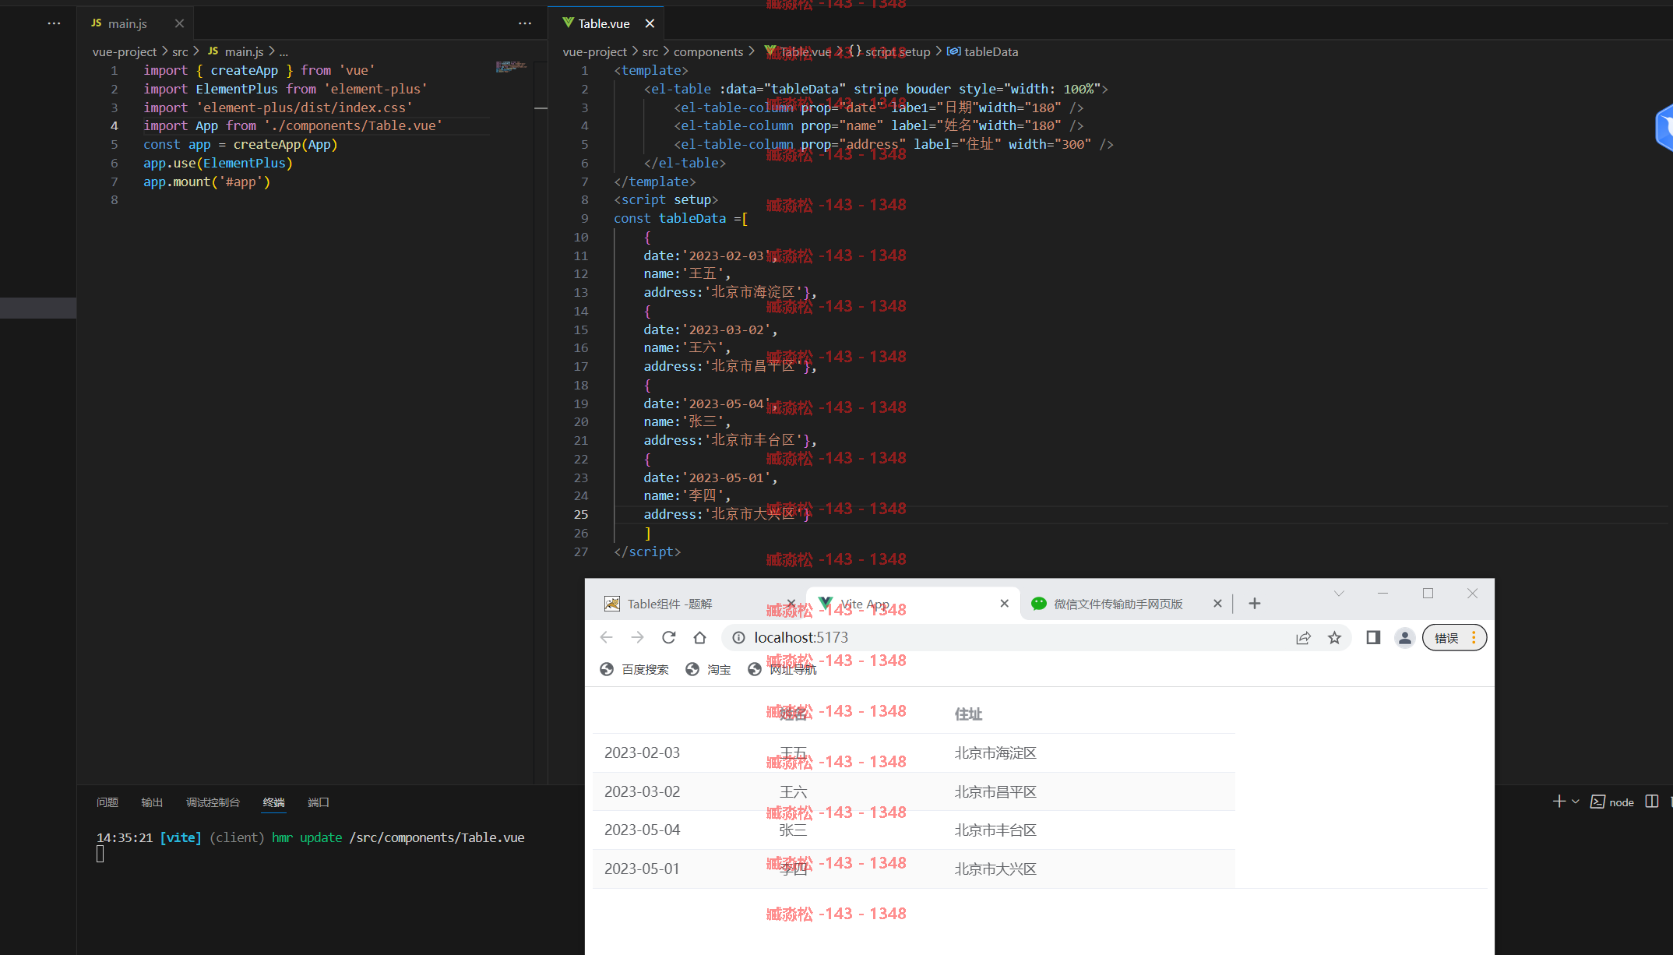This screenshot has width=1673, height=955.
Task: Close the Vite App browser tab
Action: 1004,604
